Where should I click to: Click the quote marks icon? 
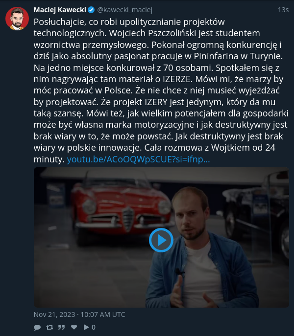61,327
